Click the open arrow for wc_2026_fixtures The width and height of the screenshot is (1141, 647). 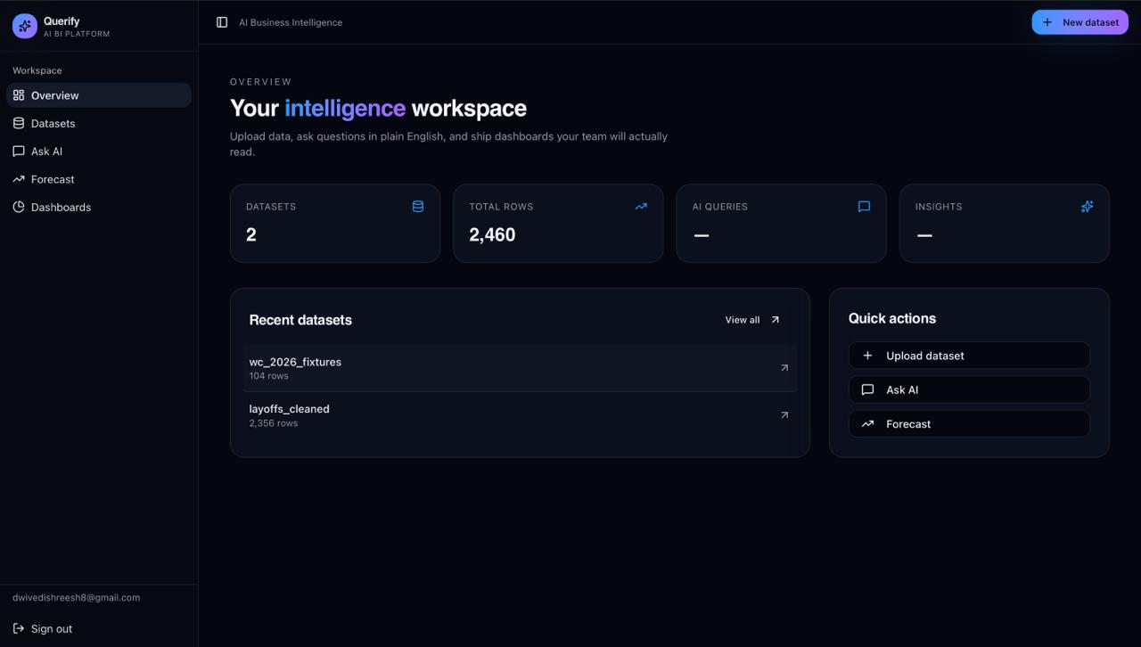click(784, 368)
